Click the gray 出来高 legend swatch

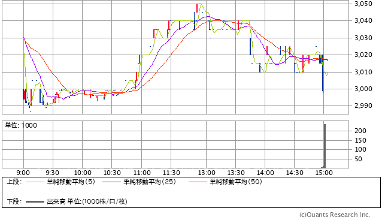coord(35,201)
